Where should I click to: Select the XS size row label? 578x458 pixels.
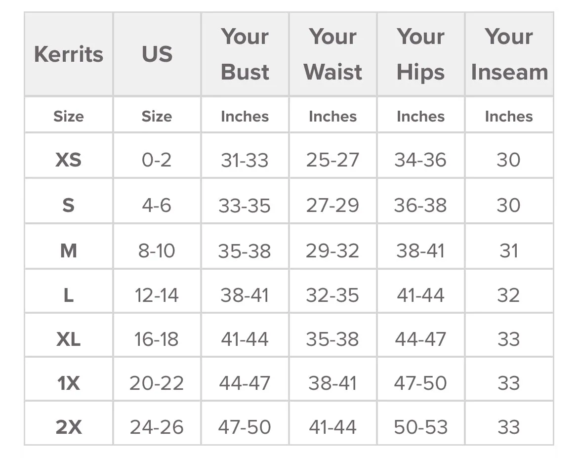[69, 160]
